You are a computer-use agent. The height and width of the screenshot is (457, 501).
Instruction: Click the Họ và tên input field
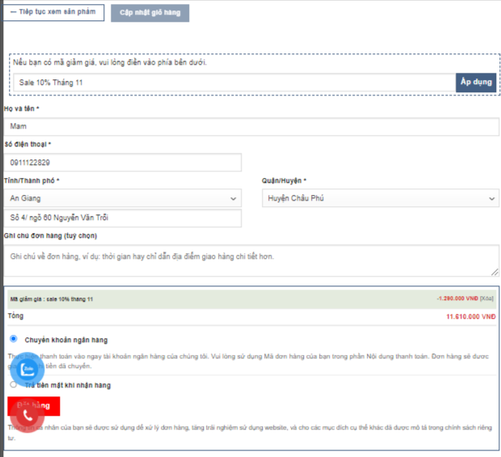point(251,127)
